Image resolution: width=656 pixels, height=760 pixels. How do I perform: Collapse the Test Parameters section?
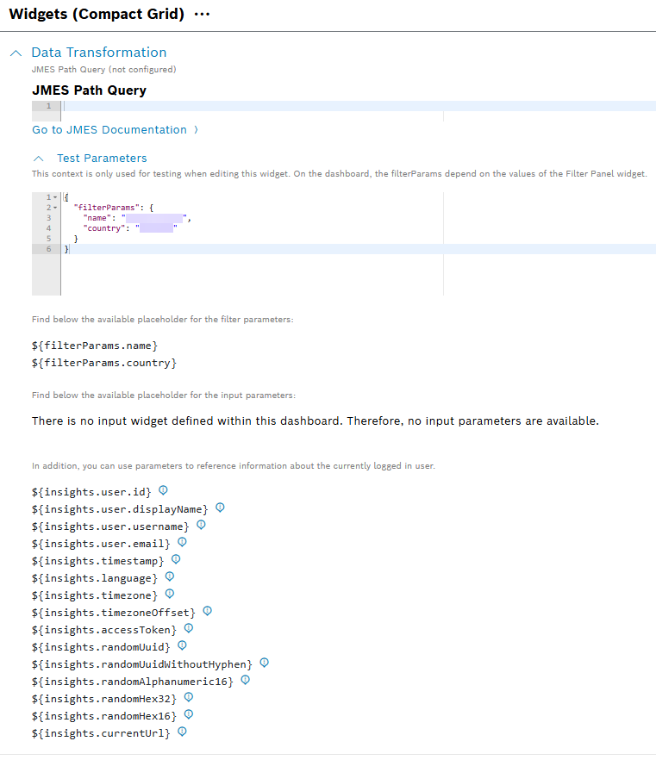pyautogui.click(x=38, y=159)
